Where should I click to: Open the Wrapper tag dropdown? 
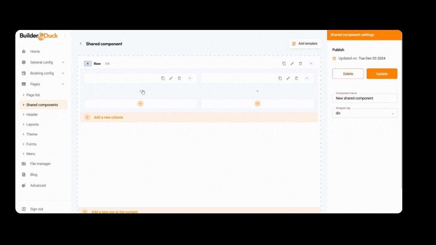tap(364, 113)
